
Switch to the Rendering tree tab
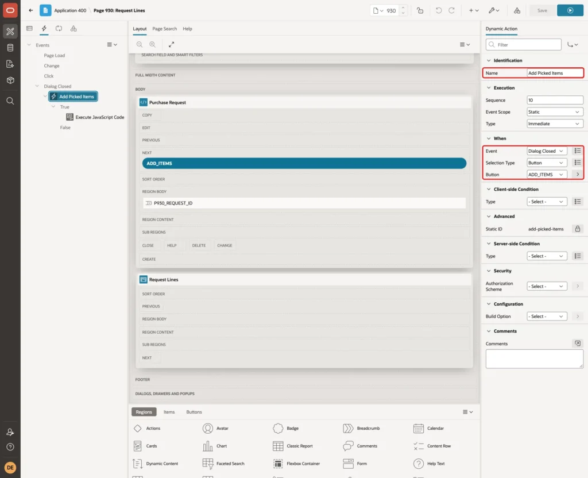pos(29,29)
